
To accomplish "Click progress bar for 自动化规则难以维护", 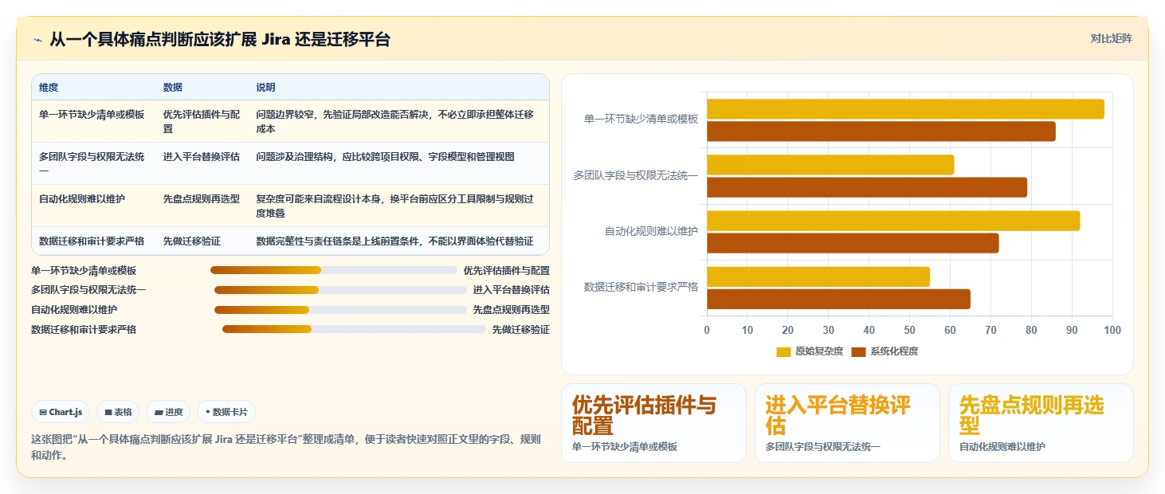I will 340,310.
